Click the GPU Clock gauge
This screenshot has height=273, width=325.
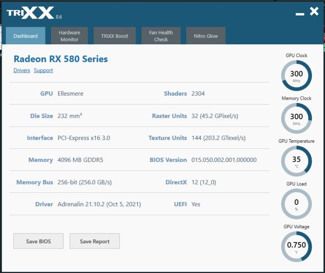click(297, 76)
